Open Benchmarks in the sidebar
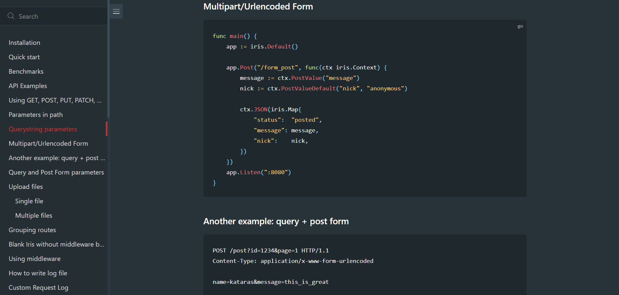The width and height of the screenshot is (619, 295). [x=26, y=71]
